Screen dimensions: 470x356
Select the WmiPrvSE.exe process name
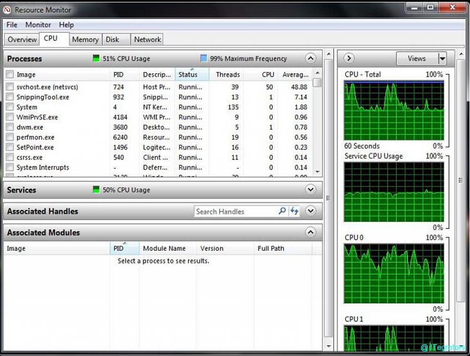point(37,117)
